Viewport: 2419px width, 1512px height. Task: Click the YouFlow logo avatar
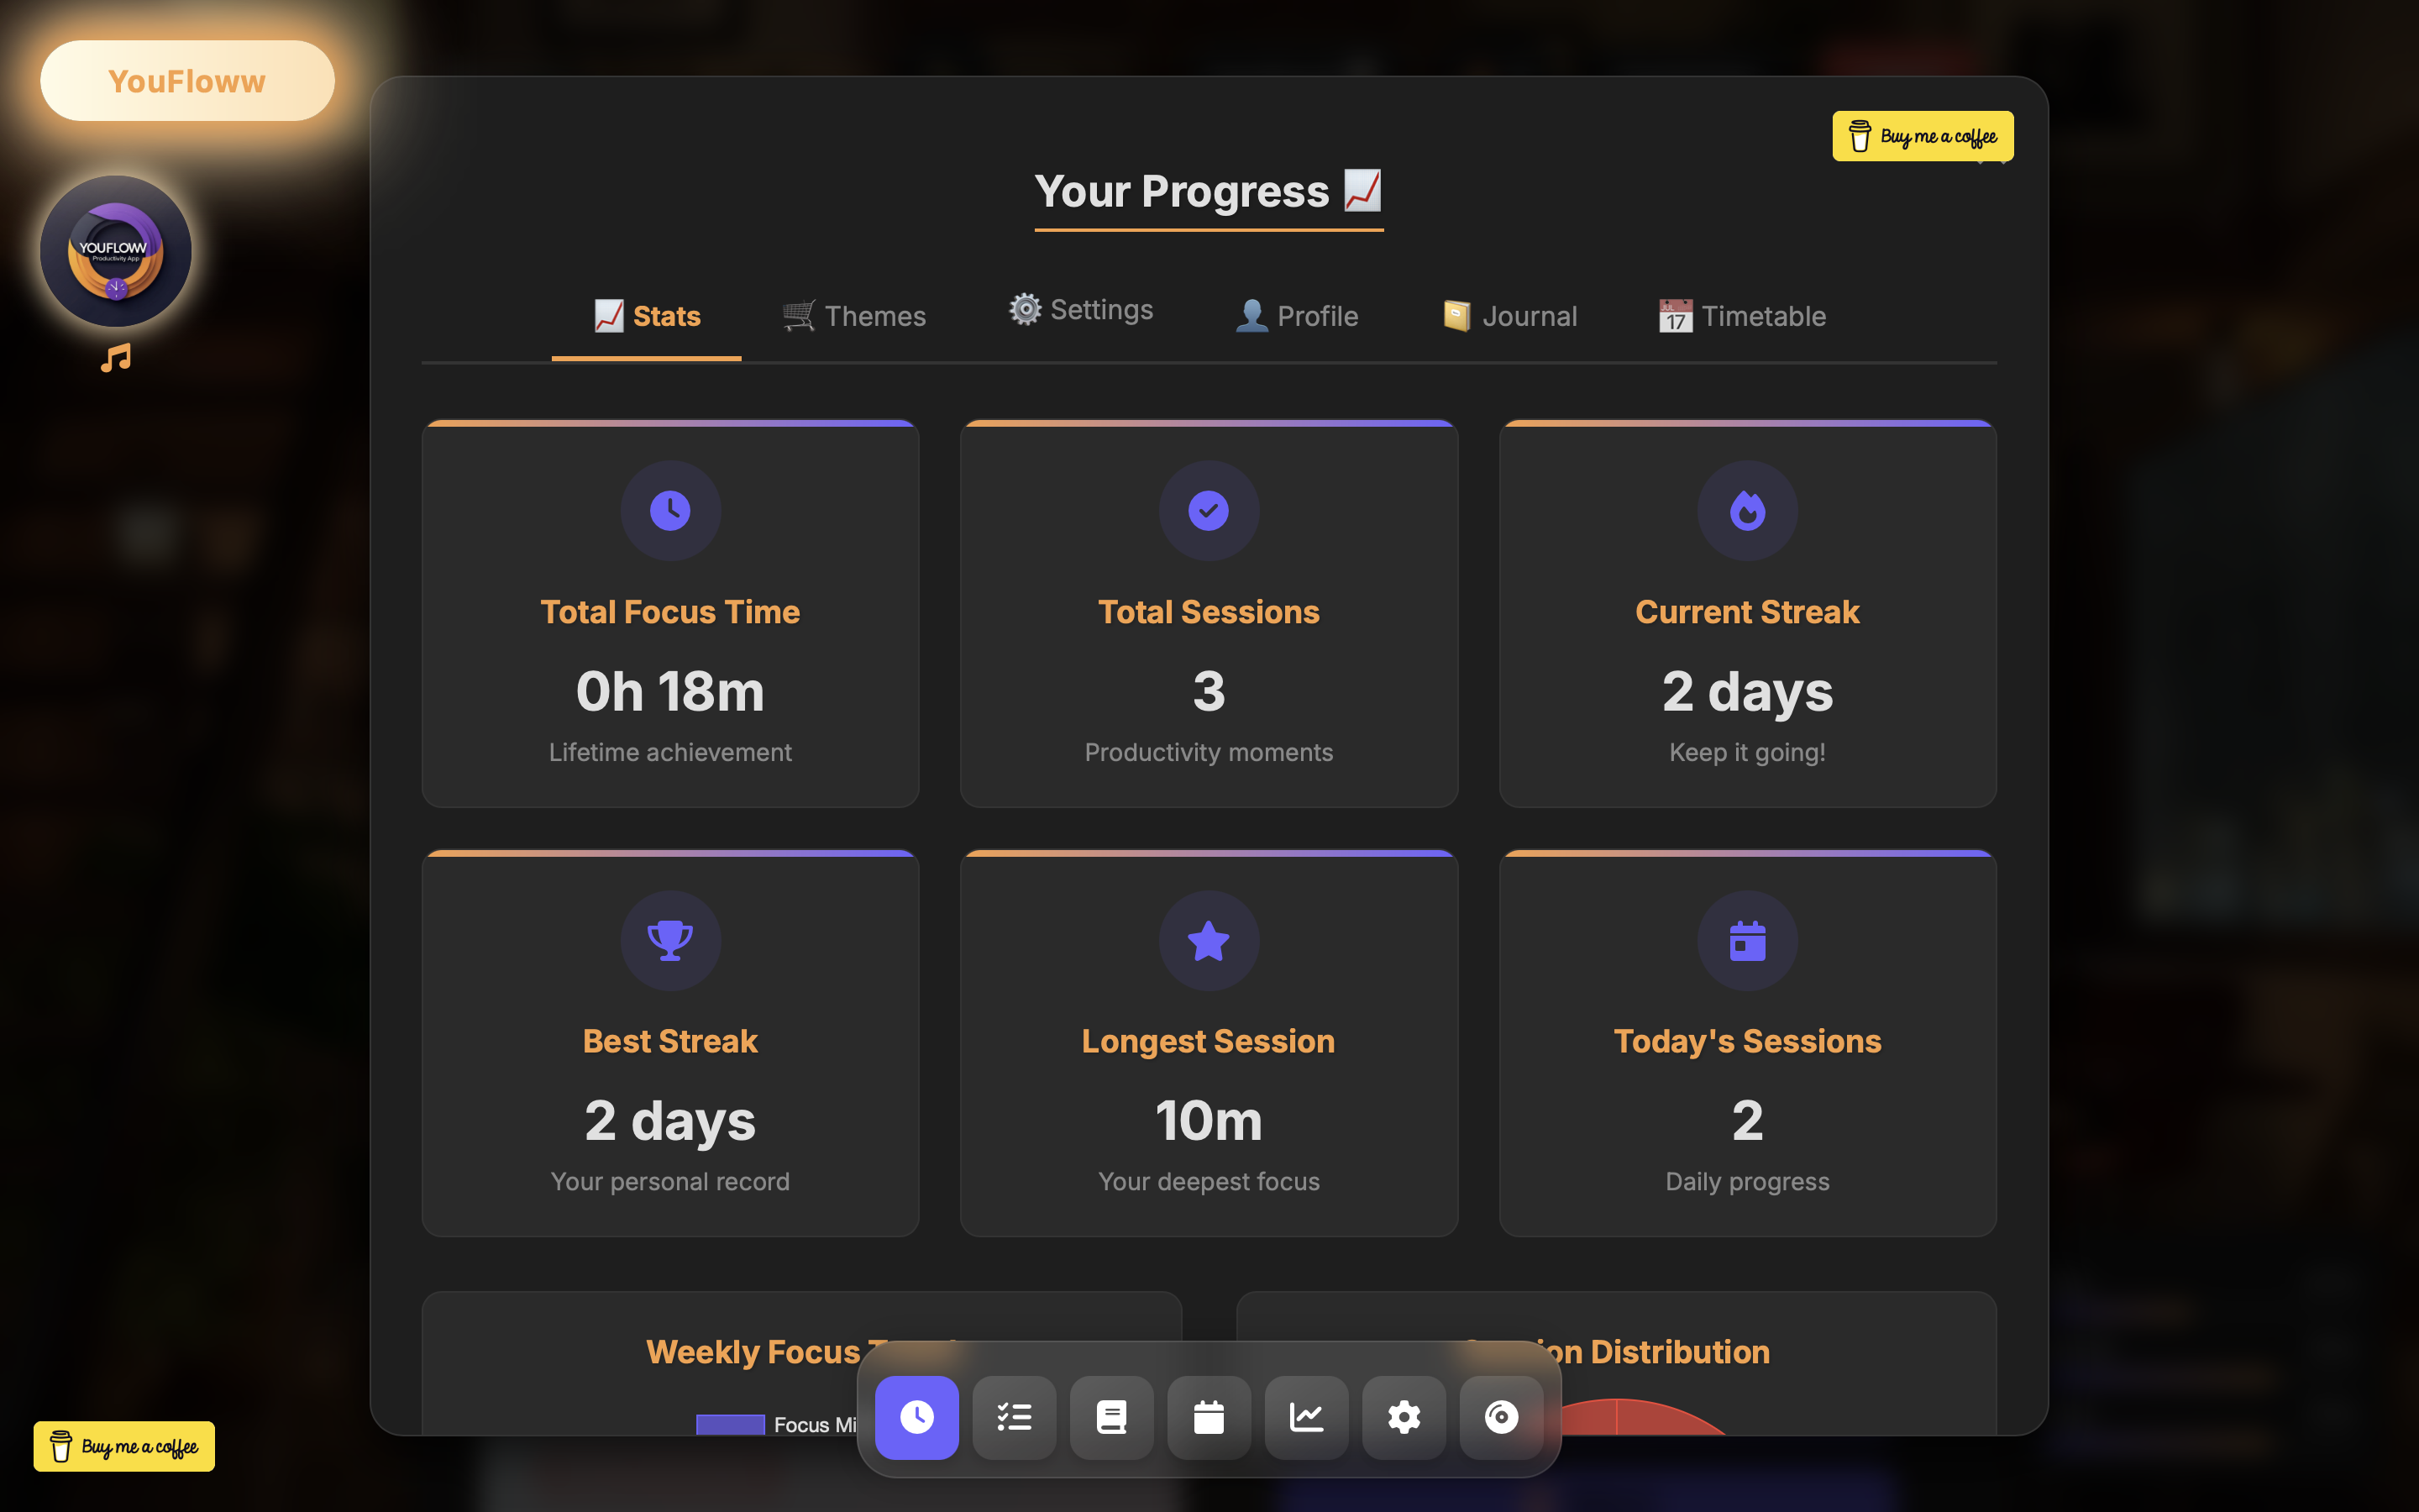pyautogui.click(x=116, y=251)
